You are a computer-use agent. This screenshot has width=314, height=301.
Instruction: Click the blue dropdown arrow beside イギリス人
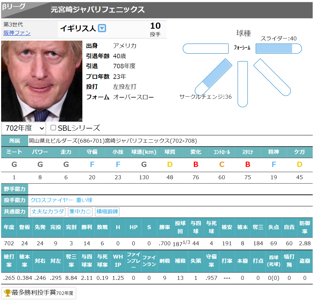coord(102,28)
